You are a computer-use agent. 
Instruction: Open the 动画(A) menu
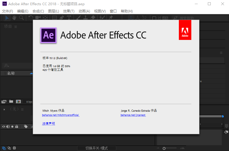84,11
